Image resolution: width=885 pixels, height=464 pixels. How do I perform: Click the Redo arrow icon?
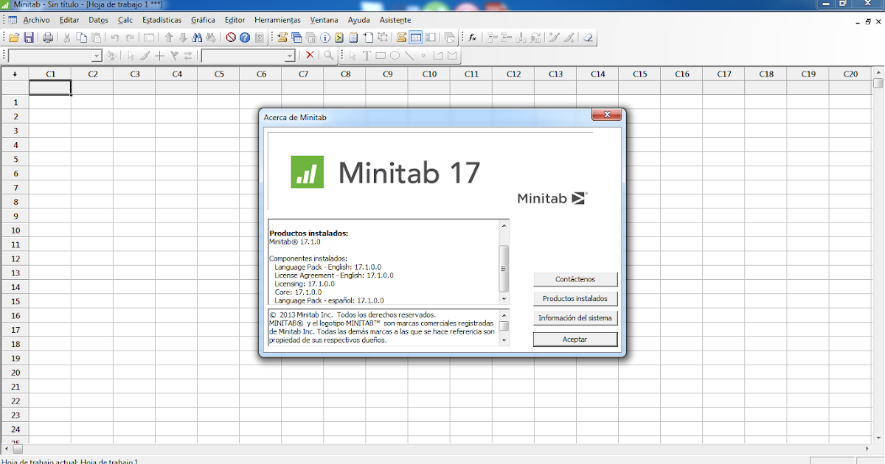[130, 38]
